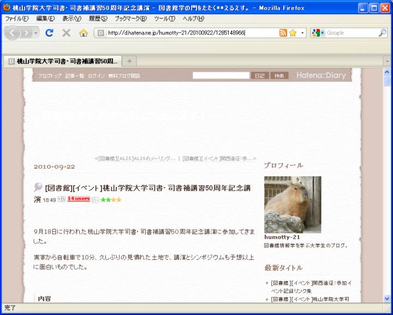Open the Google search engine selector dropdown

(318, 33)
